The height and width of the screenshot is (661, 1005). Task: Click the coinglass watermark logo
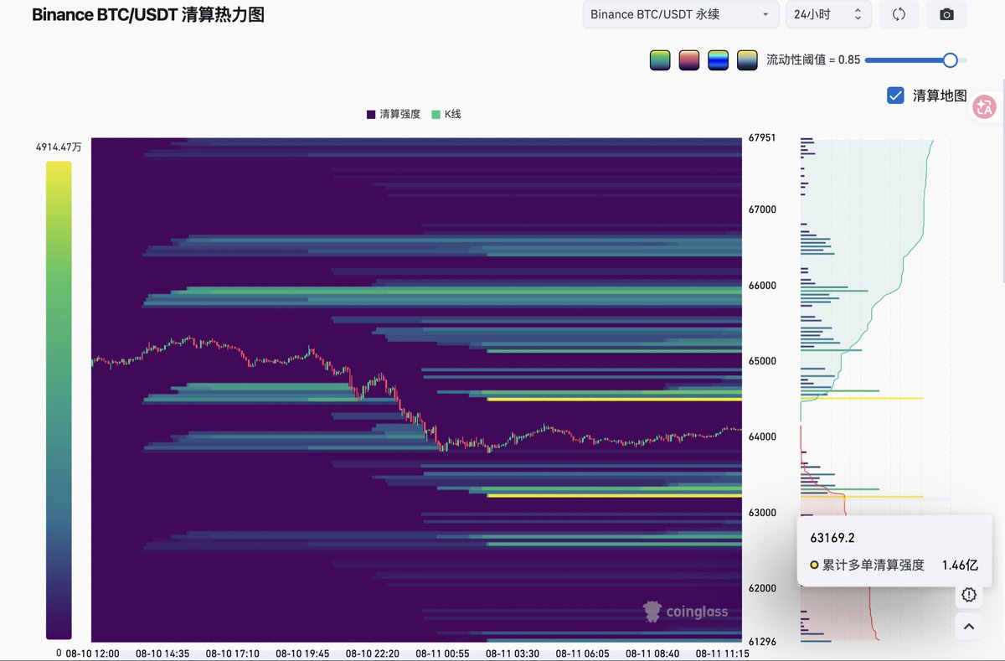685,612
